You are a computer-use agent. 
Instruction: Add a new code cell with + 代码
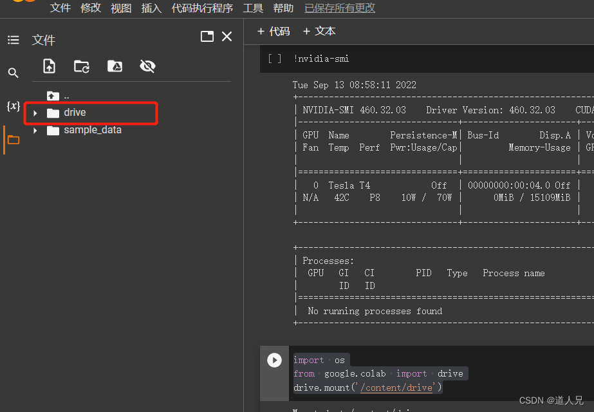(x=274, y=32)
